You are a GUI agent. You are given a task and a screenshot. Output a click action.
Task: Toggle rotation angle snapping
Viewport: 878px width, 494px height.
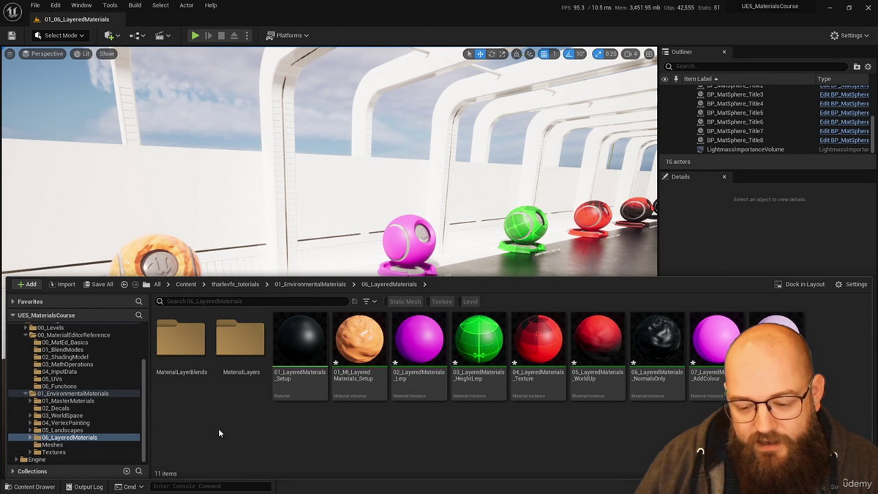(x=569, y=54)
